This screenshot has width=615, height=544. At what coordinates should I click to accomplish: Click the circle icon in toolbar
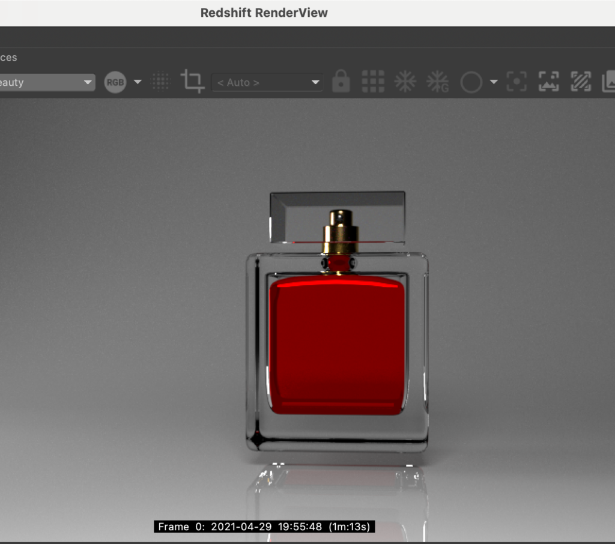(x=471, y=82)
